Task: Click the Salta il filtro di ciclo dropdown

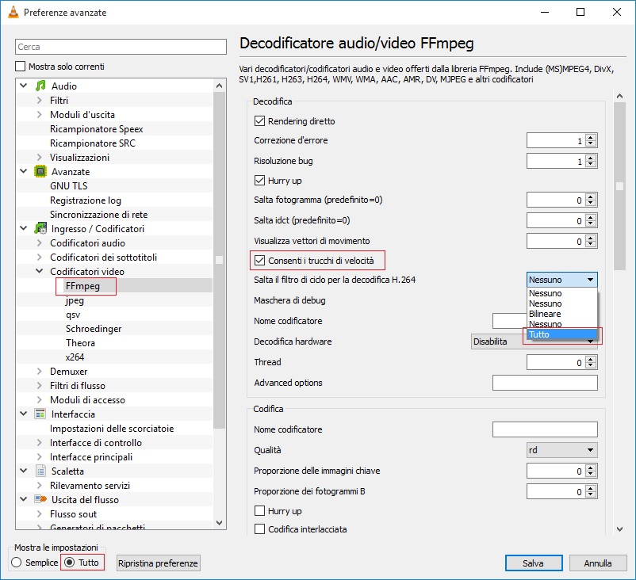Action: [561, 280]
